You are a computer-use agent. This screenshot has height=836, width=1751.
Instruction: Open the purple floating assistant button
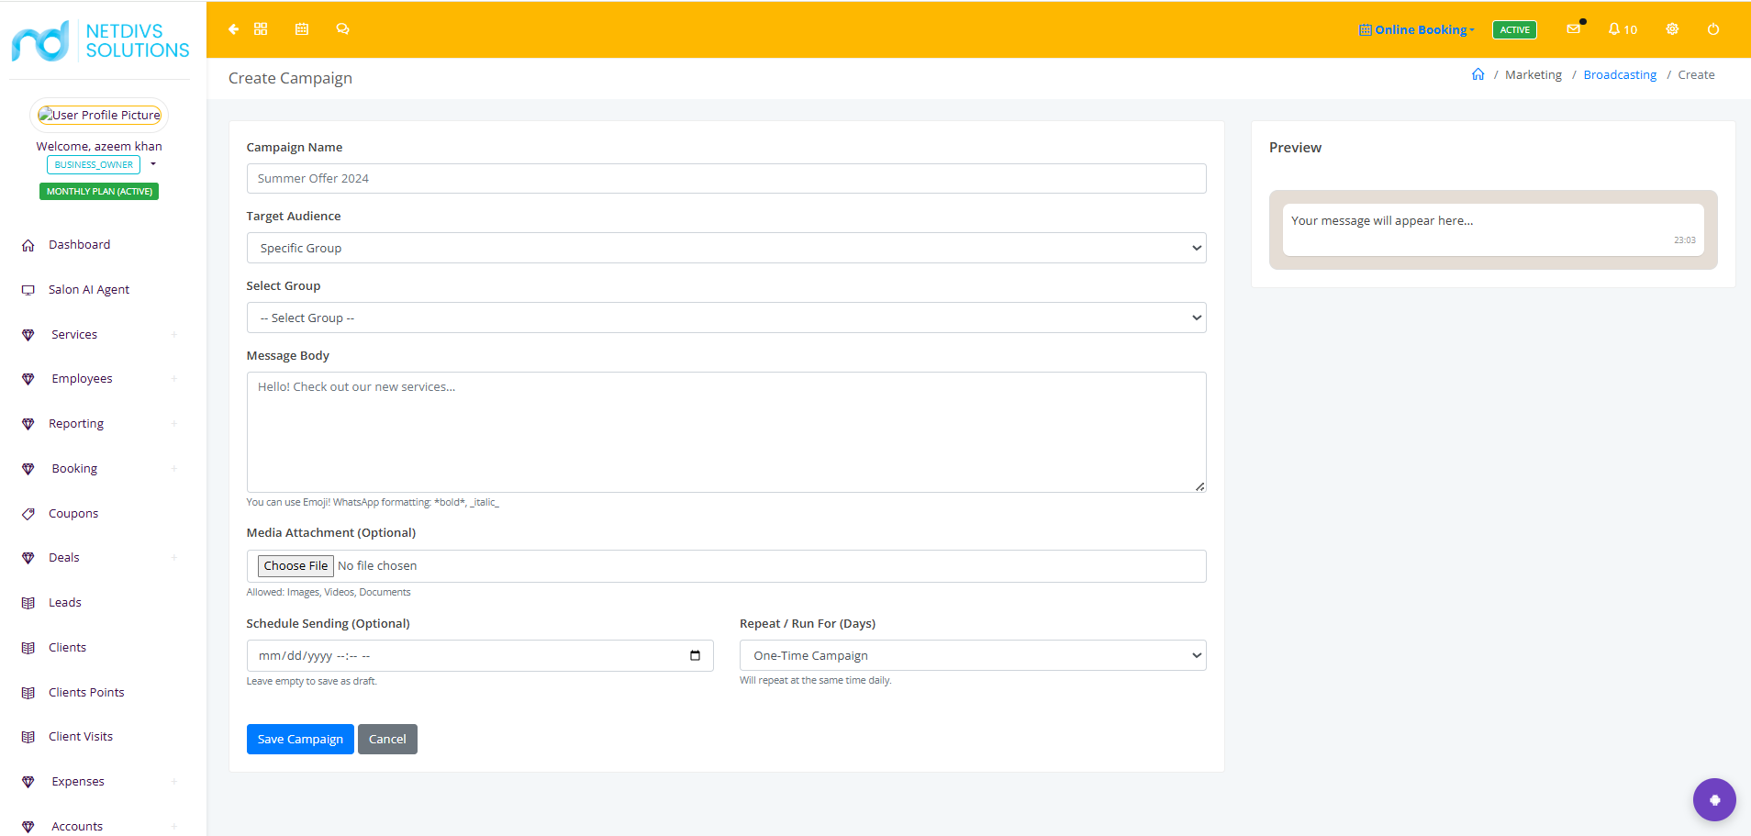1714,799
